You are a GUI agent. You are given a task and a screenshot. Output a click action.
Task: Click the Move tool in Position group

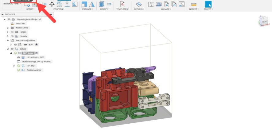coord(52,4)
